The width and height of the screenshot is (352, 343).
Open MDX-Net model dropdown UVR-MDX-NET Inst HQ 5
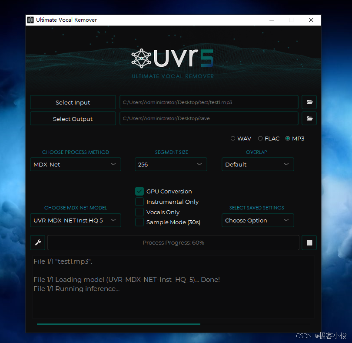click(76, 220)
